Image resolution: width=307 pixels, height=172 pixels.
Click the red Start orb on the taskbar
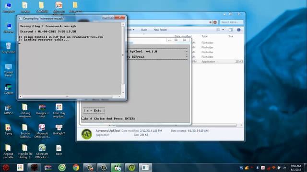click(x=6, y=168)
